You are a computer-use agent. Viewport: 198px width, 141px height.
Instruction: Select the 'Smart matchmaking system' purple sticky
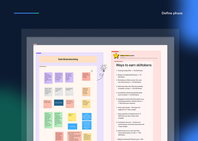48,78
